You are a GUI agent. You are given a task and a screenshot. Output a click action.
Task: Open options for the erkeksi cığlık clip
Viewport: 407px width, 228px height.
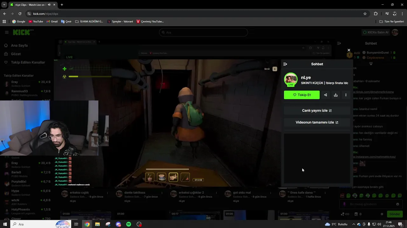107,193
